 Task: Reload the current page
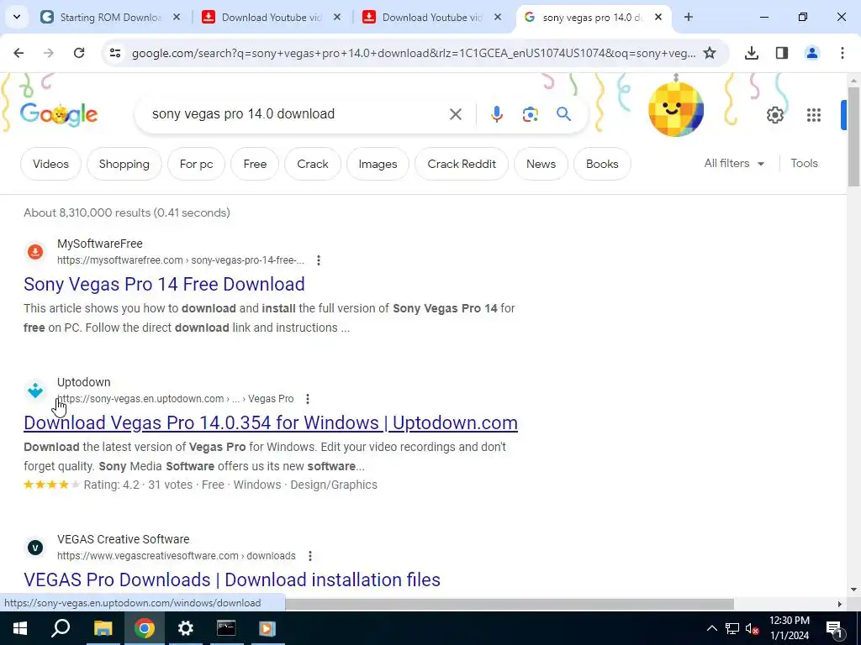click(x=79, y=53)
